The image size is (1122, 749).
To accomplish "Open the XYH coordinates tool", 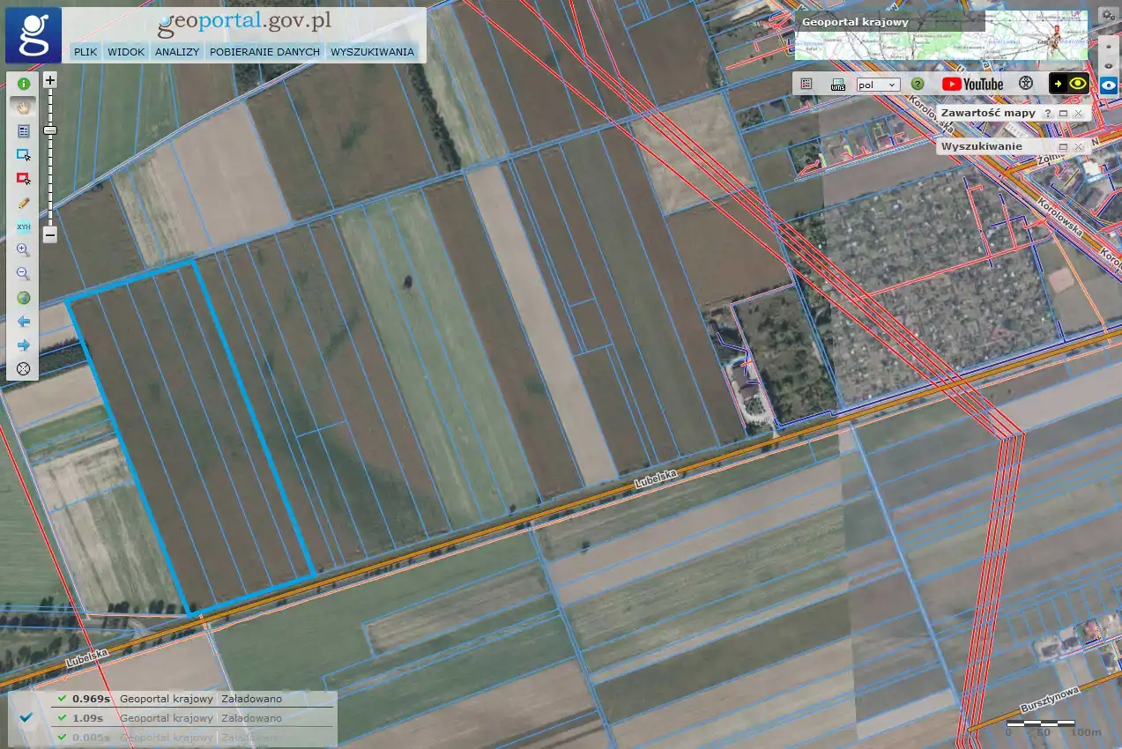I will 24,226.
